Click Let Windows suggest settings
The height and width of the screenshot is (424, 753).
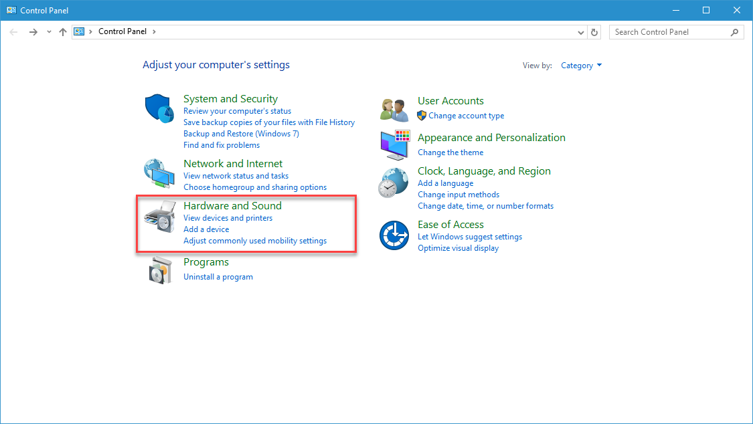tap(470, 237)
